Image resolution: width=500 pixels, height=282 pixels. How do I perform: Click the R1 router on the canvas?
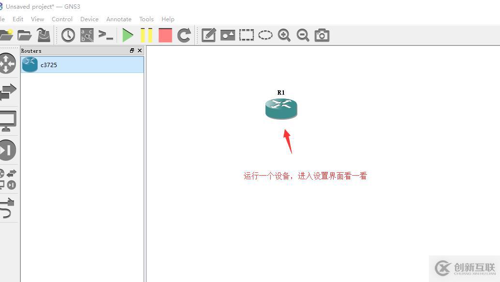coord(281,108)
